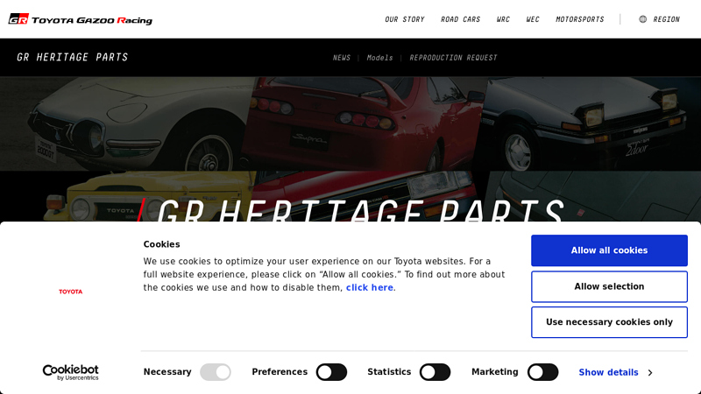Screen dimensions: 701x394
Task: Click the Toyota logo in cookie banner
Action: point(71,292)
